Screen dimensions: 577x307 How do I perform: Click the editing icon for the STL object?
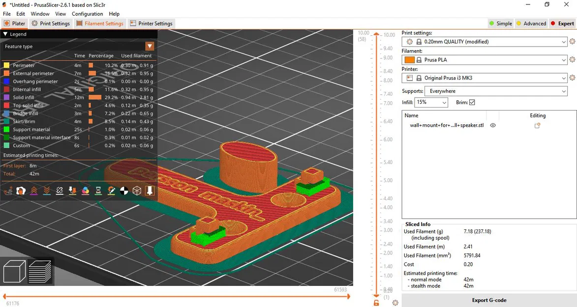pyautogui.click(x=537, y=125)
